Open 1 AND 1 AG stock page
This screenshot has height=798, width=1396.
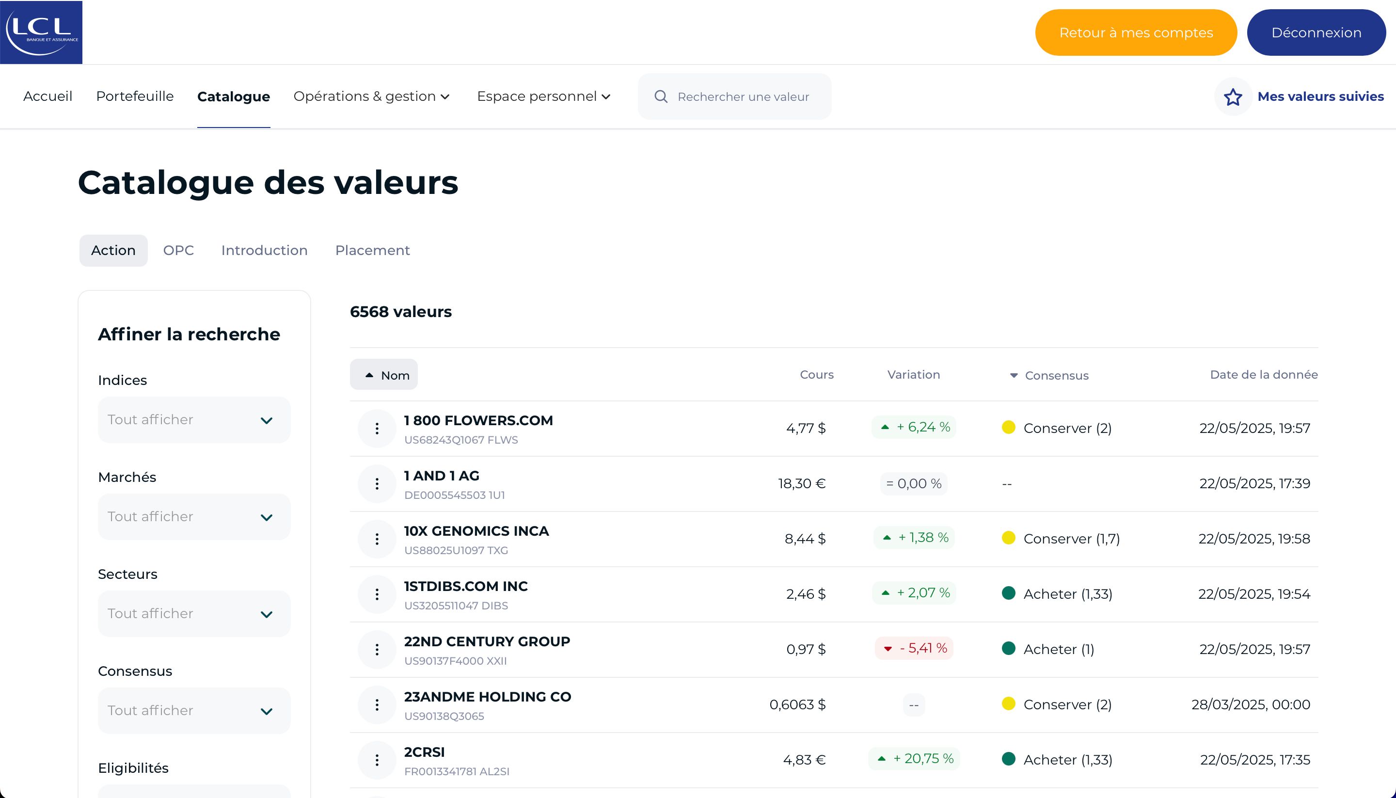click(x=442, y=476)
